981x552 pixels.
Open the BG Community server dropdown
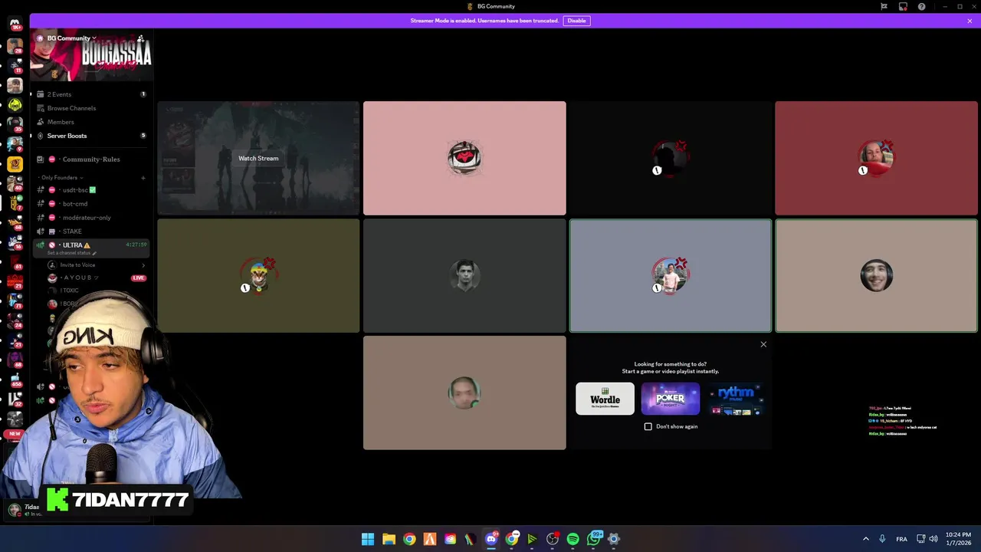71,38
